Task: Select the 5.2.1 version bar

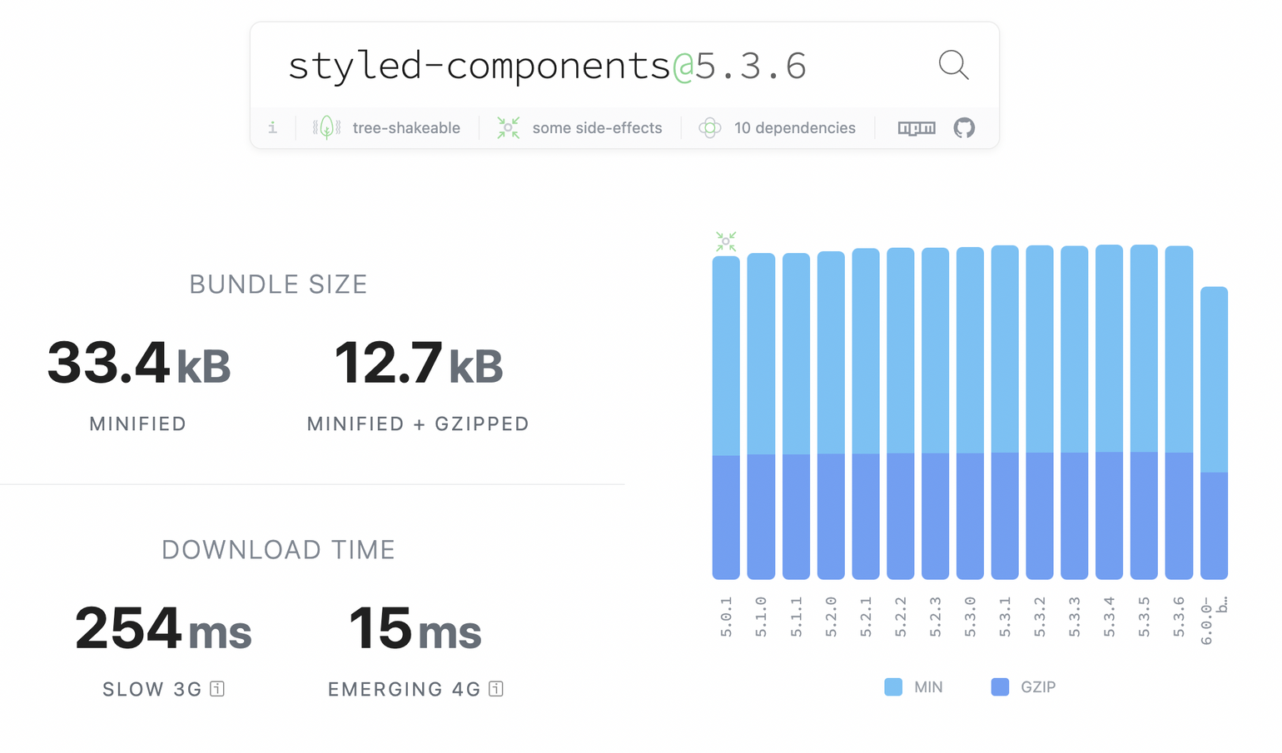Action: pos(866,414)
